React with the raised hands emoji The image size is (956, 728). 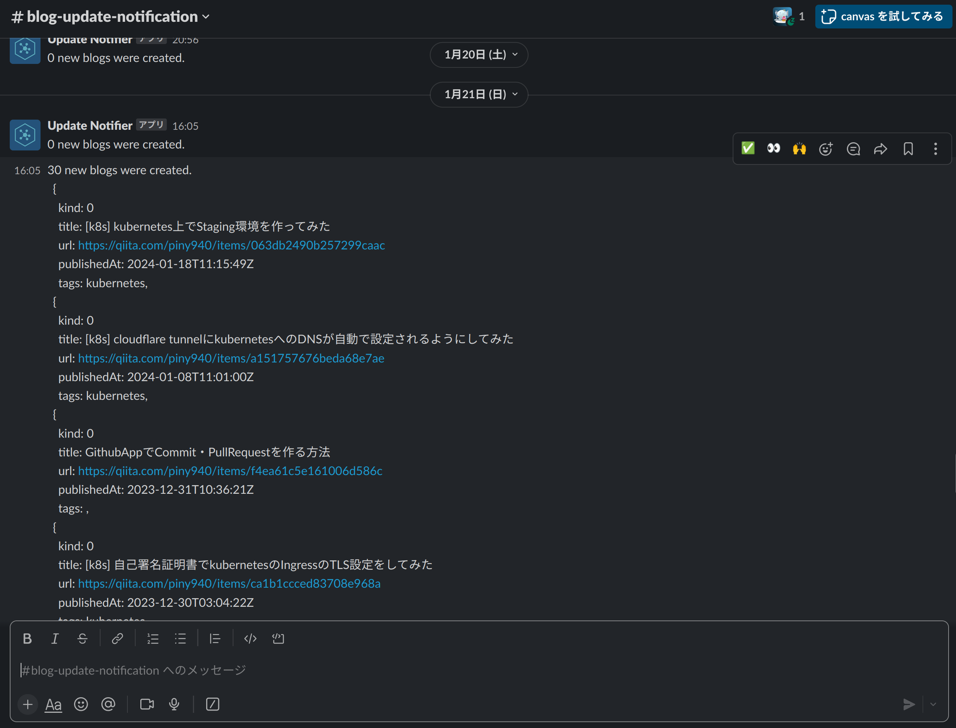click(799, 148)
